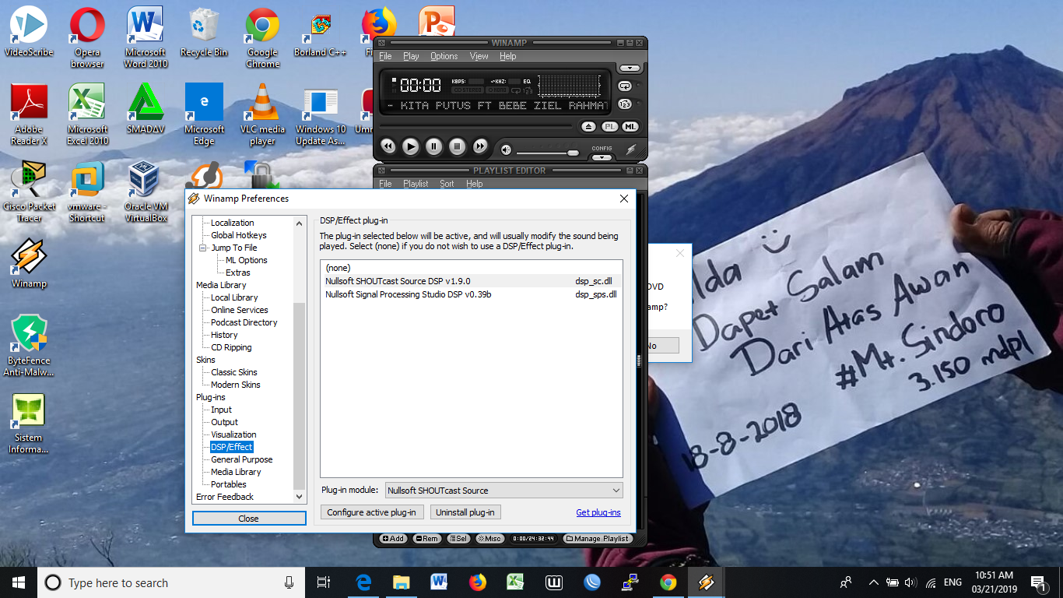Click the Misc button in Playlist Editor

[489, 539]
